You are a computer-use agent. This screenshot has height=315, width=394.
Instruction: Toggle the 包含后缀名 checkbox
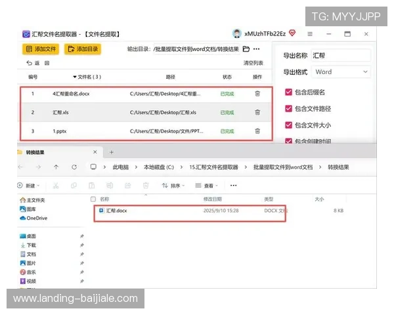288,92
